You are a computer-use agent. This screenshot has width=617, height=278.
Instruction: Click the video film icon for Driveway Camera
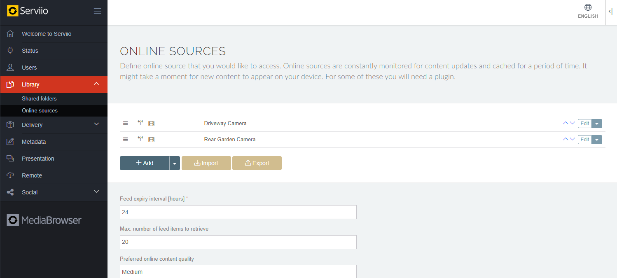click(x=151, y=124)
